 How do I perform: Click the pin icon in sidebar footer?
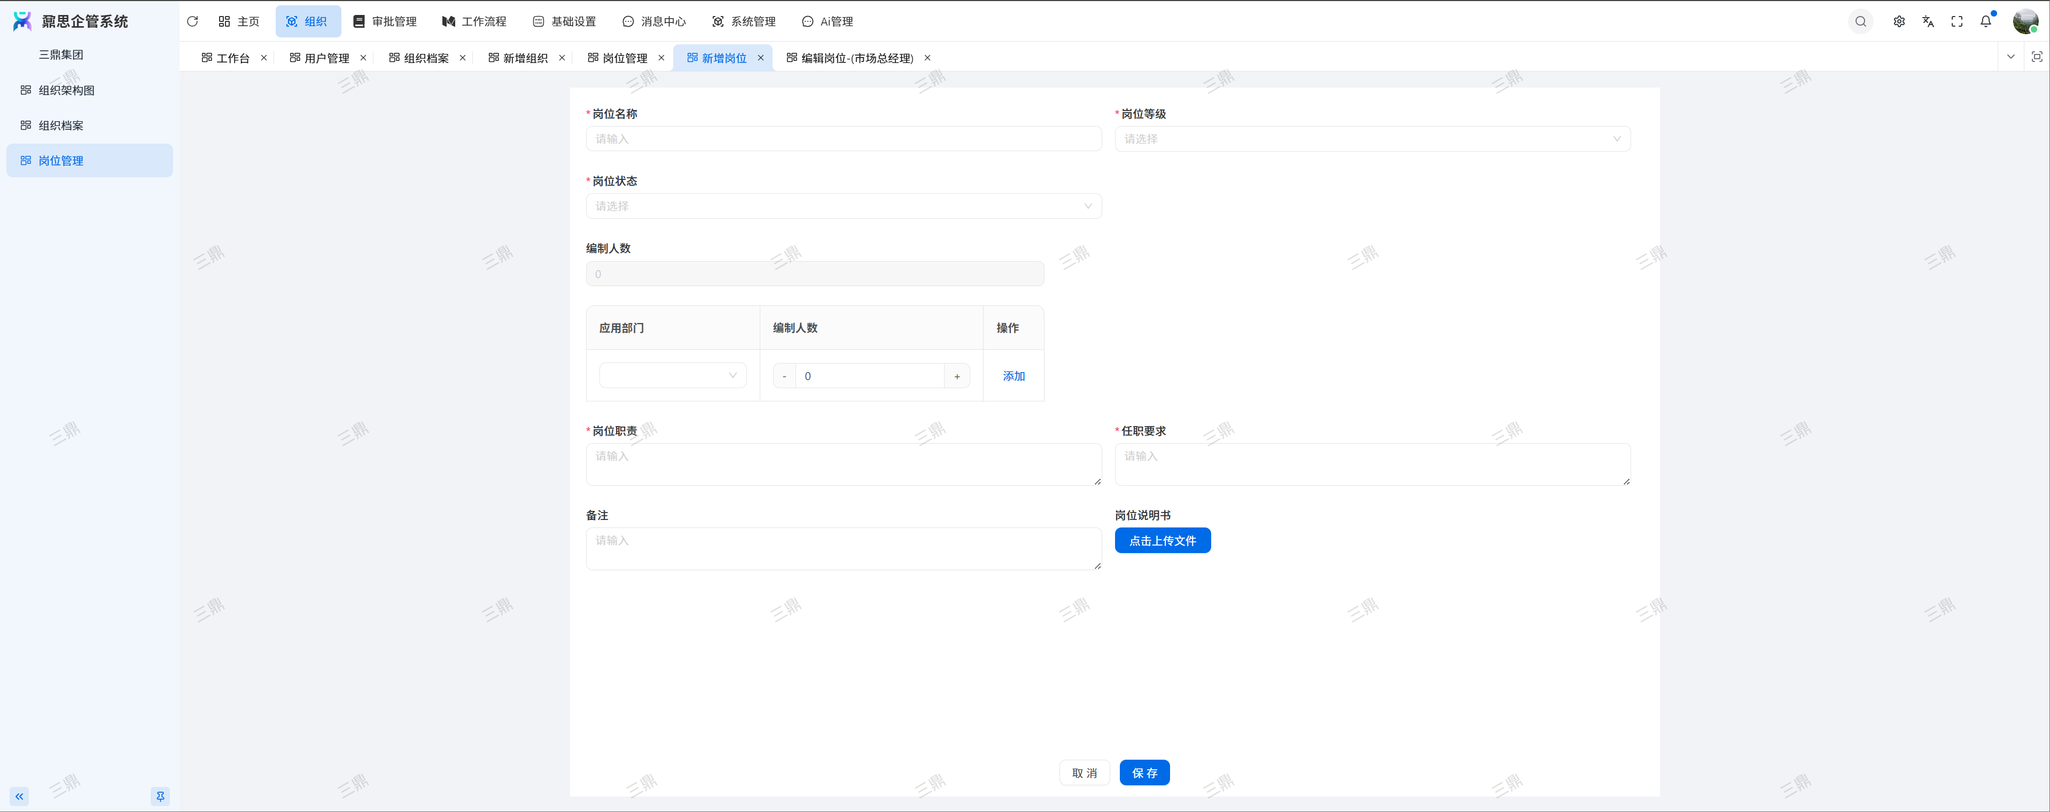click(x=160, y=796)
